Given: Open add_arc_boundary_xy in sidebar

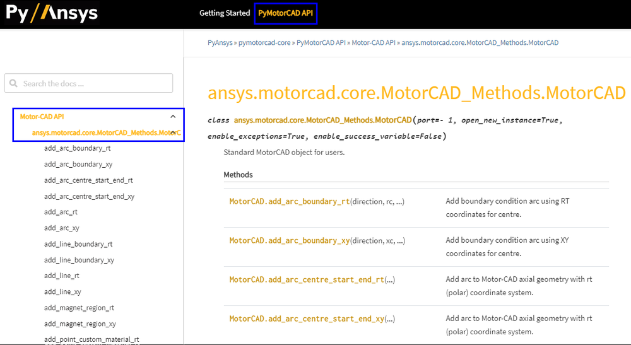Looking at the screenshot, I should coord(78,164).
